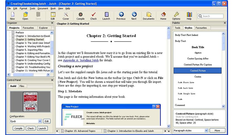Close the Organizer panel

point(52,23)
